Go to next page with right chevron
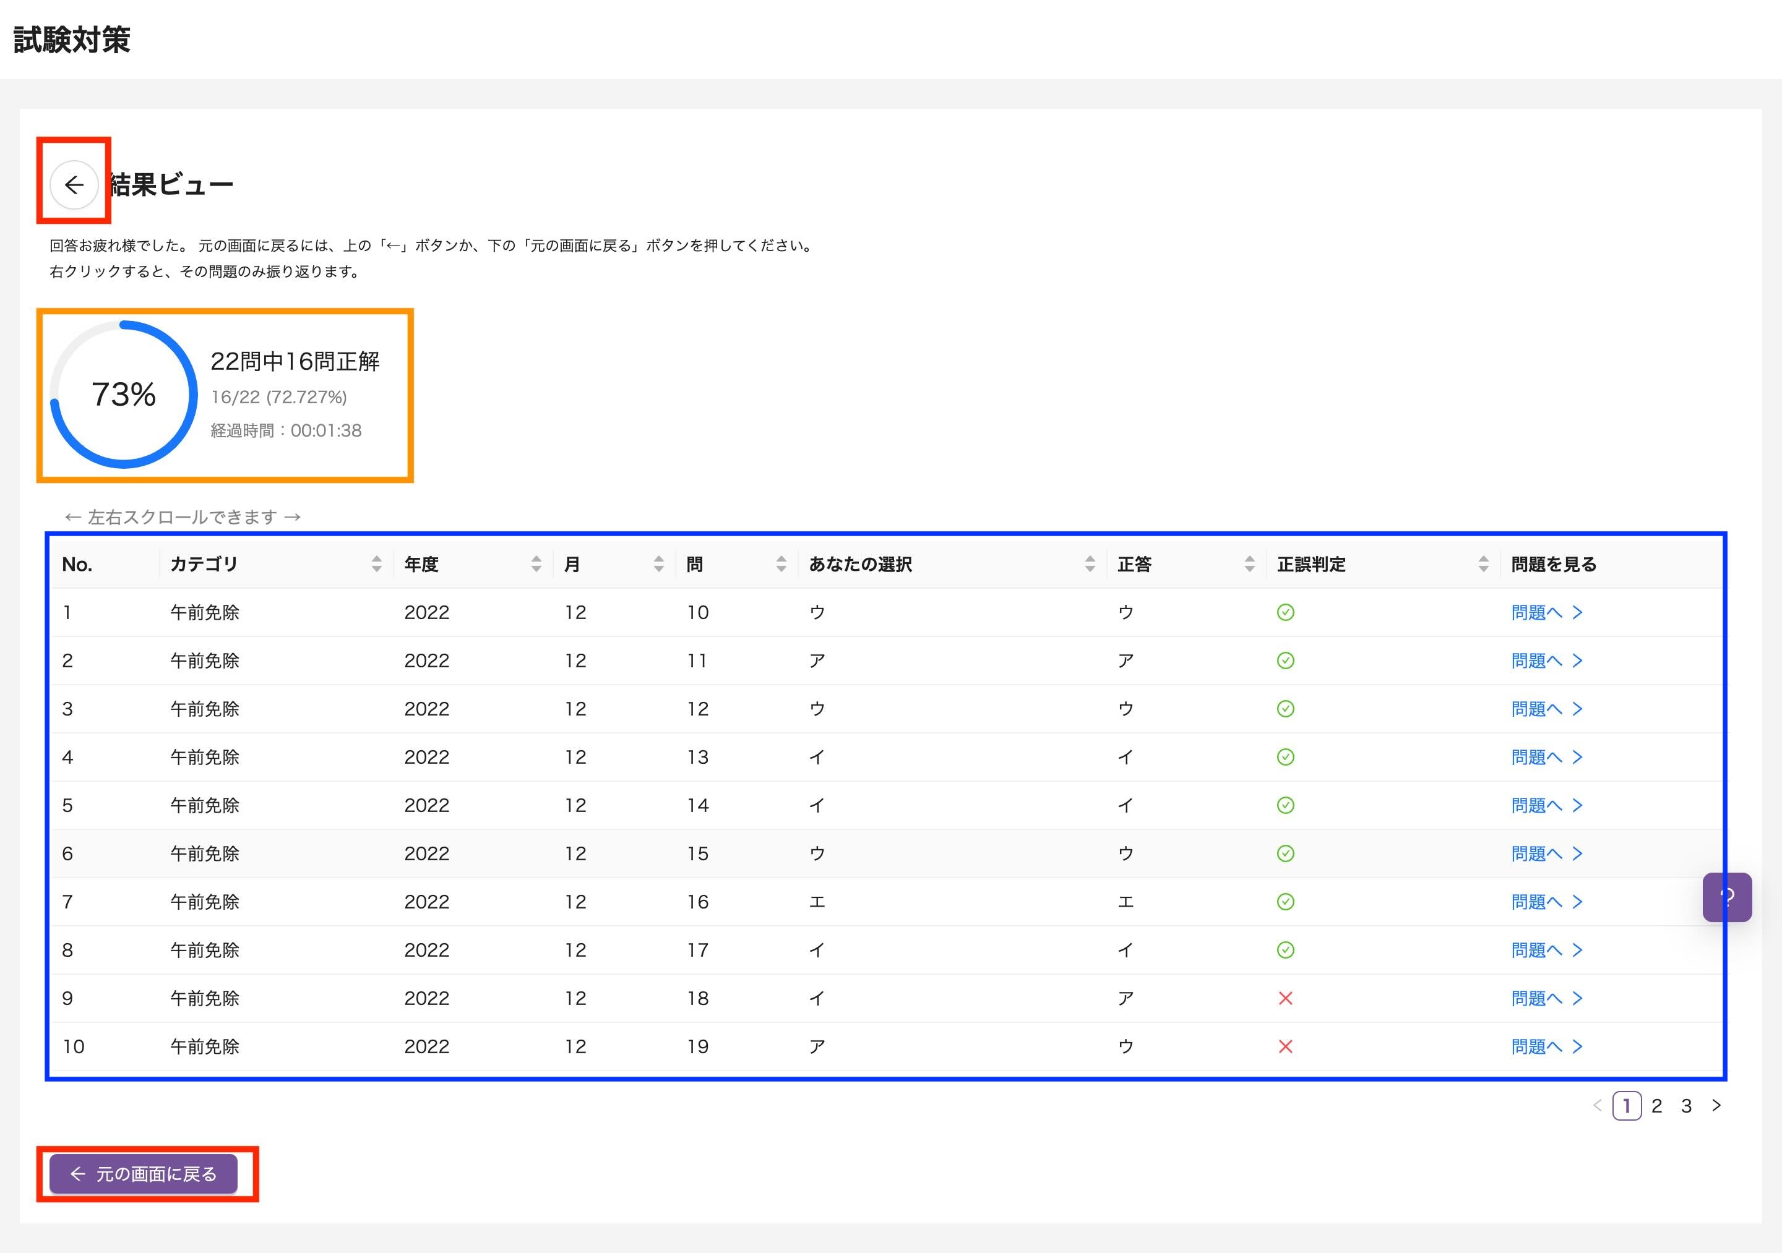This screenshot has height=1253, width=1782. point(1716,1106)
